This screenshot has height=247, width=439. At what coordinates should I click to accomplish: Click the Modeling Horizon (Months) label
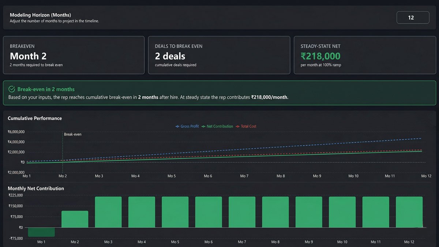[40, 15]
